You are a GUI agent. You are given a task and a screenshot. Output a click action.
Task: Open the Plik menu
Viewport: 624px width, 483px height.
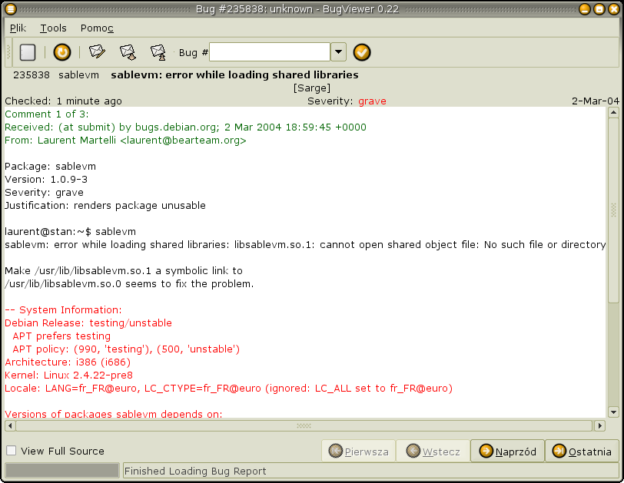pos(18,28)
